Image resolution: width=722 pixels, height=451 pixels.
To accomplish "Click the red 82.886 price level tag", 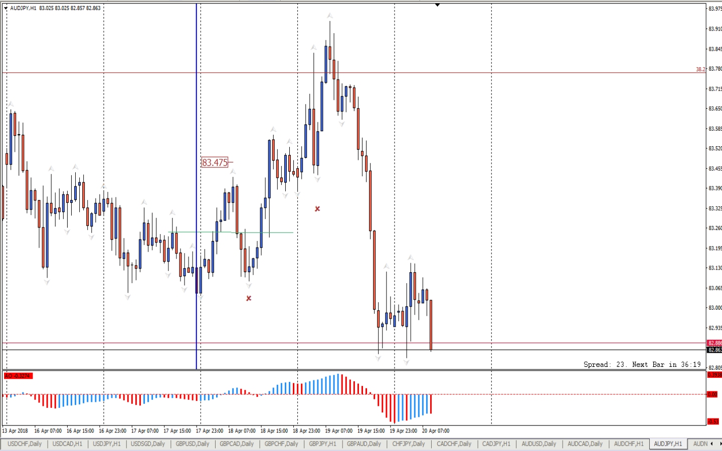I will pos(714,343).
